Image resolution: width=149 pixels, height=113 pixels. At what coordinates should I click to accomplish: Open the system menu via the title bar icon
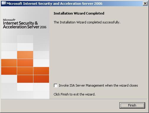coord(4,3)
